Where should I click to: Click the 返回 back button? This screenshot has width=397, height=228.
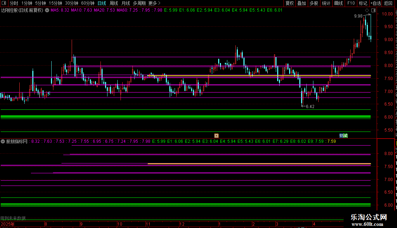click(388, 3)
